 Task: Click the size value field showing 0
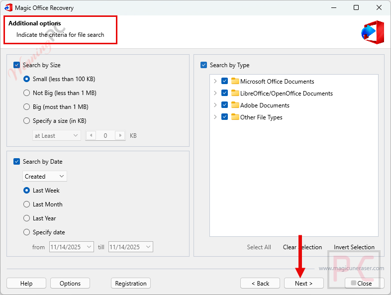click(x=105, y=135)
